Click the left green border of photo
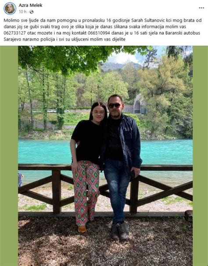Viewport: 208px width, 266px height. [x=9, y=156]
